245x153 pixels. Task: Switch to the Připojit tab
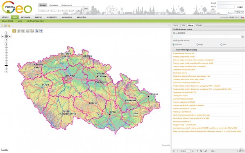pyautogui.click(x=199, y=25)
